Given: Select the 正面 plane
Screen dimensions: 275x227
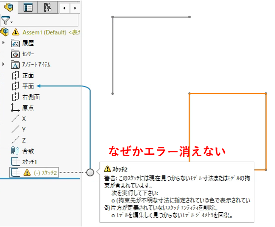Looking at the screenshot, I should tap(28, 76).
